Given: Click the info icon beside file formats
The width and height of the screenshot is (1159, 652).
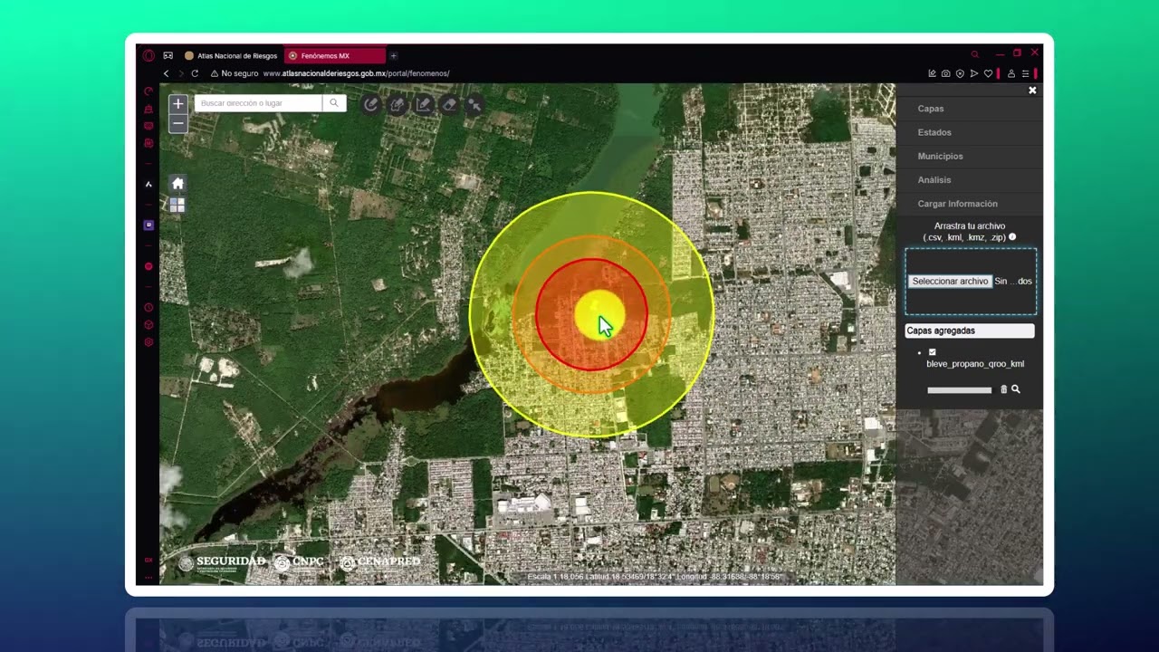Looking at the screenshot, I should 1012,237.
